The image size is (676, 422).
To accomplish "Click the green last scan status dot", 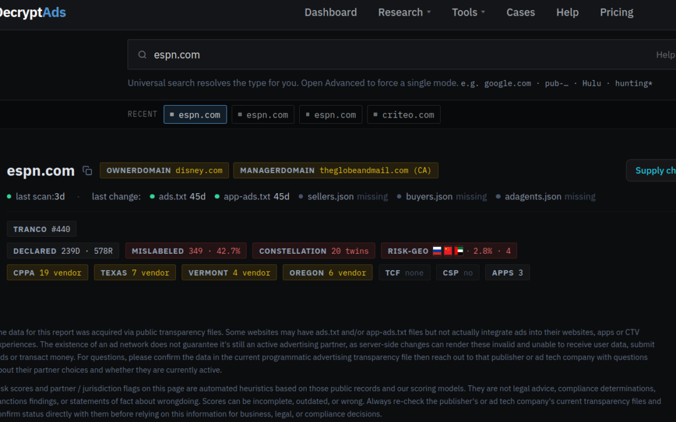I will click(x=9, y=196).
